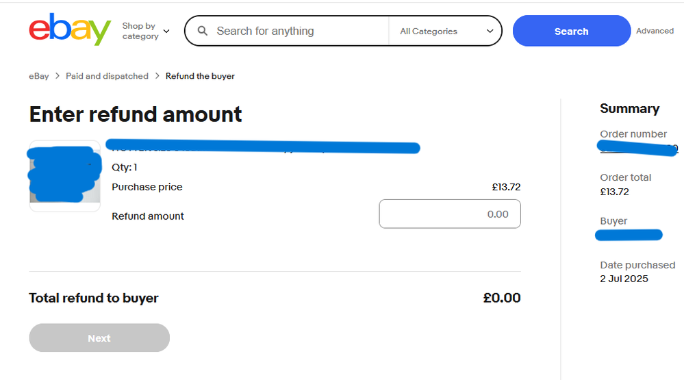Click the Refund amount input box
The height and width of the screenshot is (380, 684).
[x=450, y=214]
